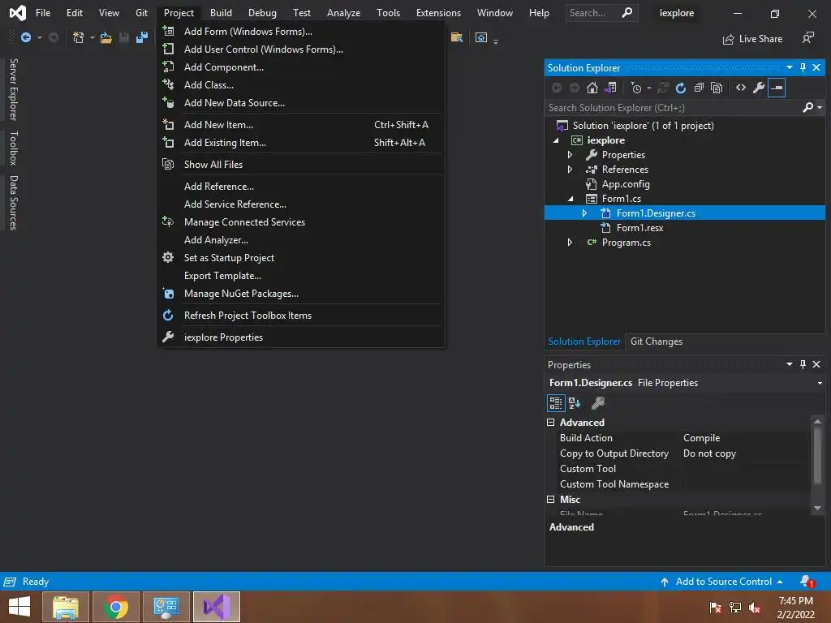Expand the Program.cs node
The height and width of the screenshot is (623, 831).
[x=571, y=242]
